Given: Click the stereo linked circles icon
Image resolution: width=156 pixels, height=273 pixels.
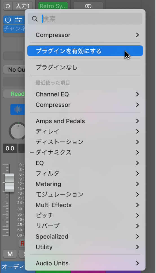Looking at the screenshot, I should [x=88, y=6].
